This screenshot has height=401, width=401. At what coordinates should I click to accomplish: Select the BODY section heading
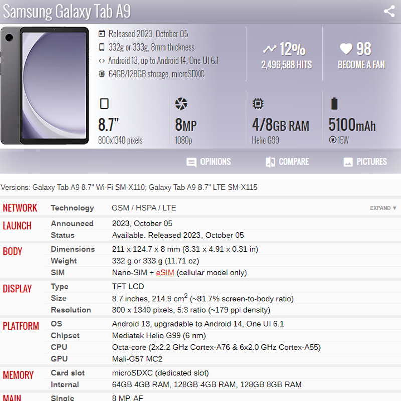[12, 251]
